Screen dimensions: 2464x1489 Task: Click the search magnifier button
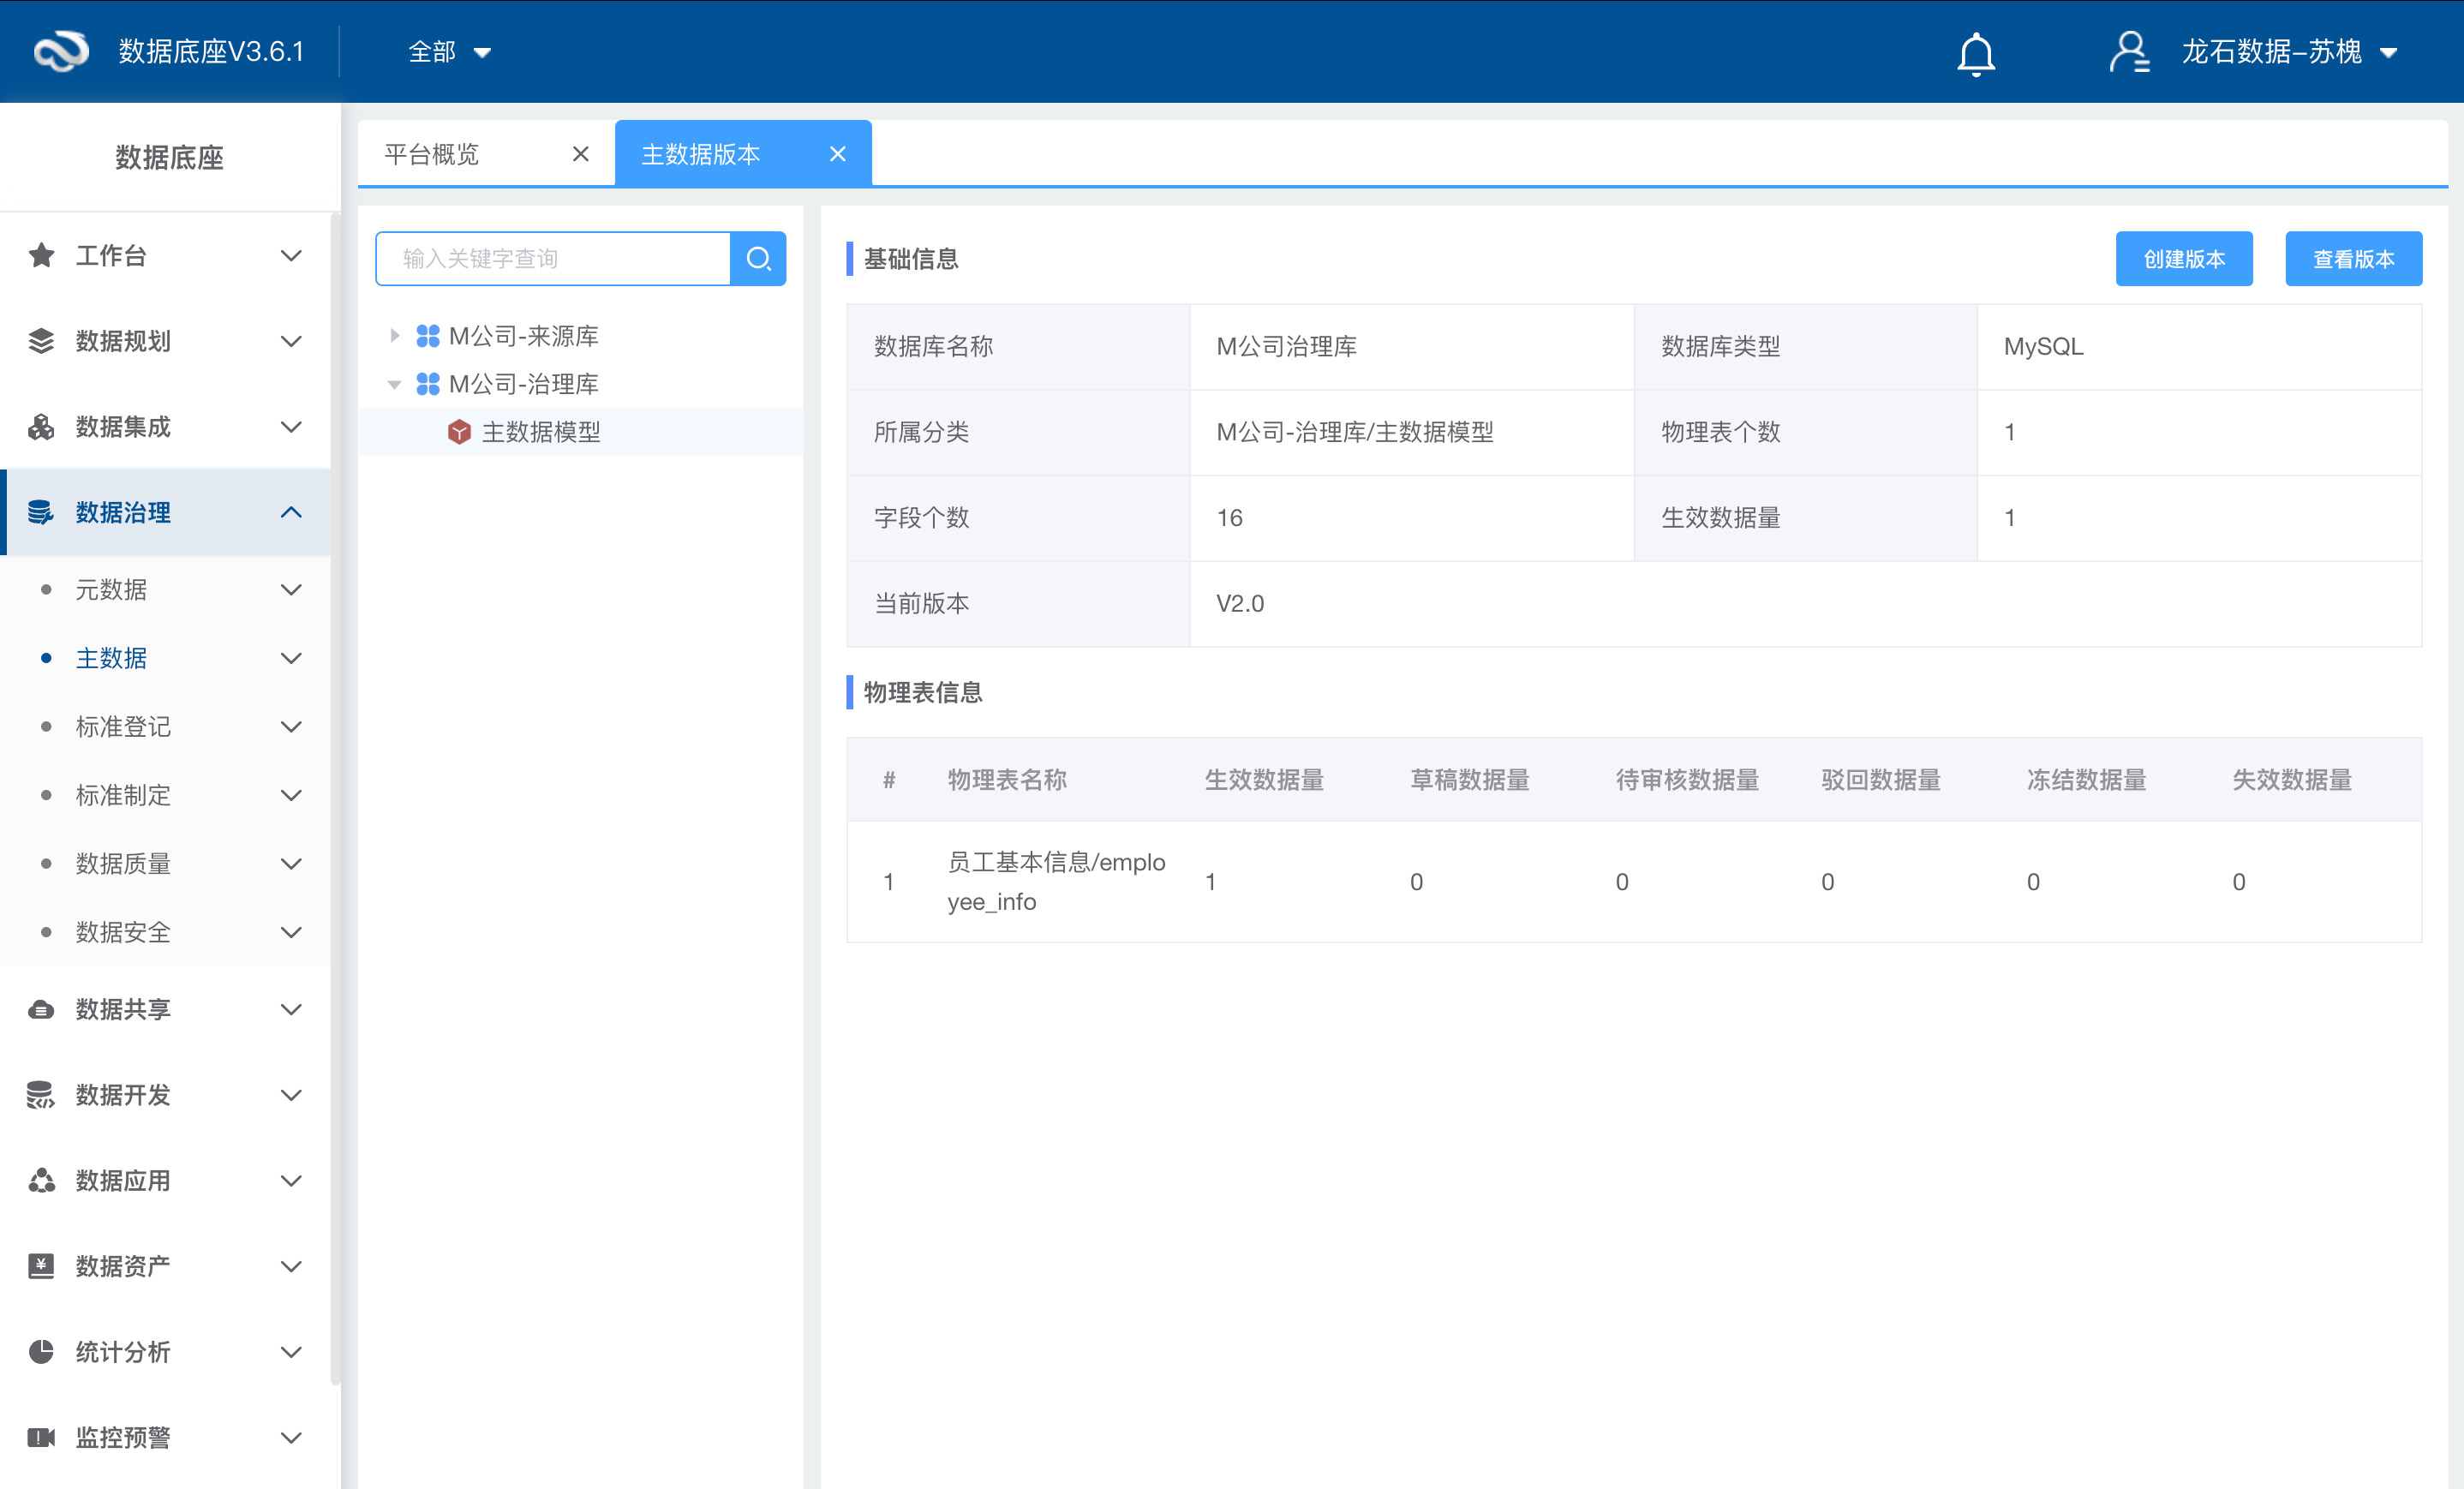[x=758, y=259]
